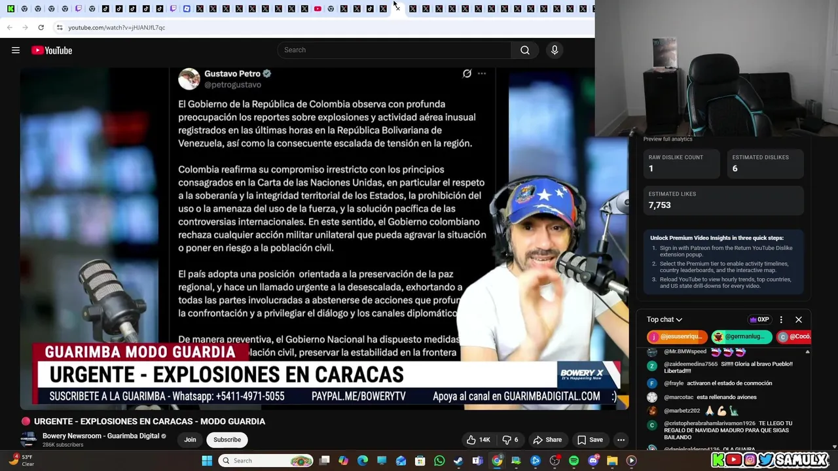This screenshot has width=838, height=471.
Task: Click the Windows taskbar search box
Action: click(266, 461)
